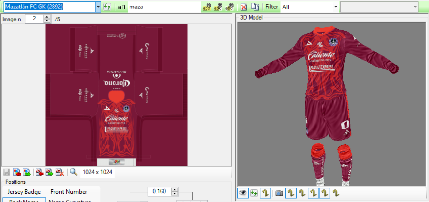Click the EA remove icon with red X

point(59,172)
